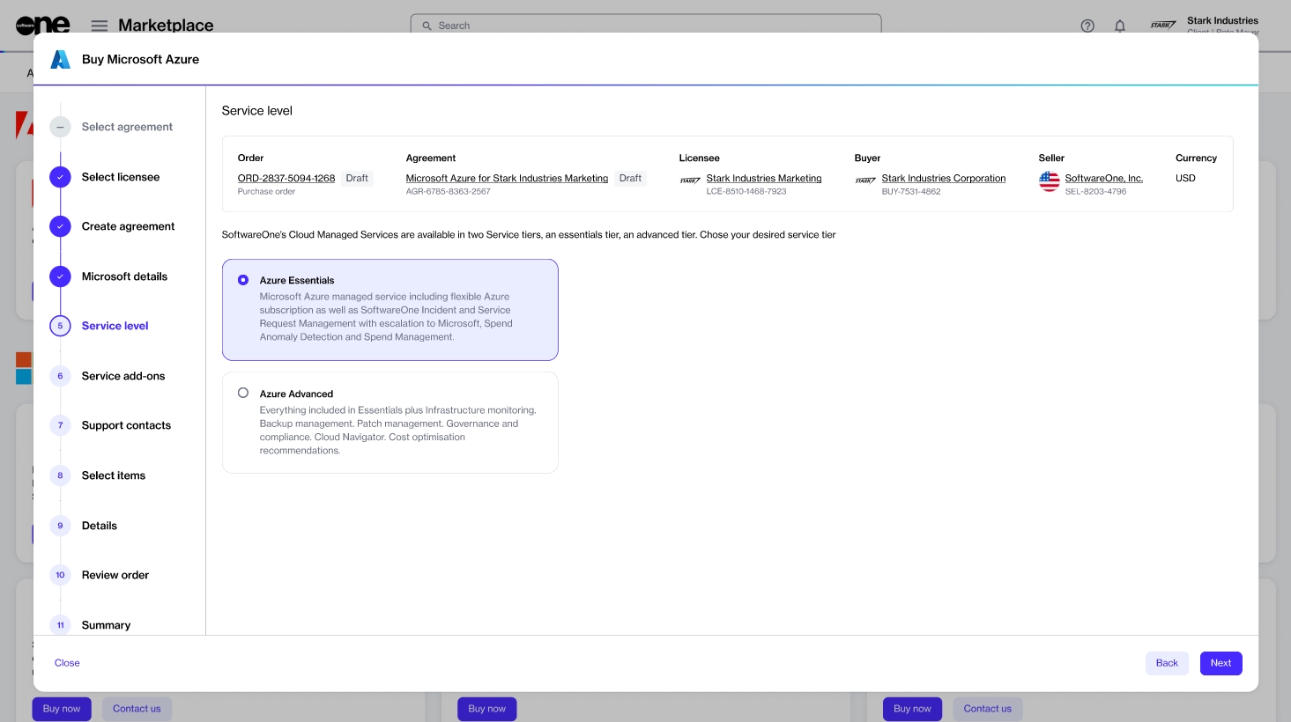Screen dimensions: 1291x722
Task: Open the help question mark icon
Action: [1087, 26]
